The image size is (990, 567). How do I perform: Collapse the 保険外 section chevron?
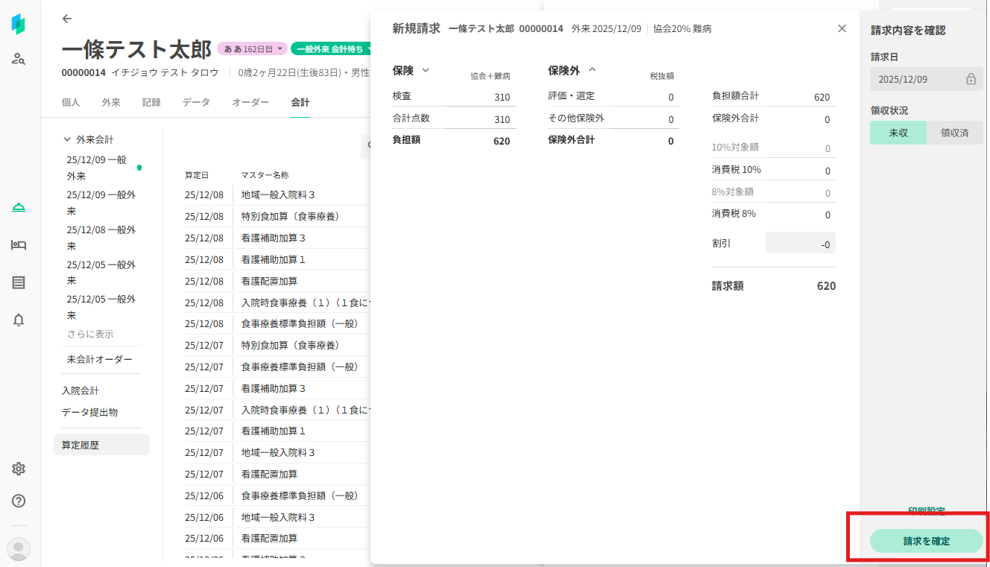point(593,70)
